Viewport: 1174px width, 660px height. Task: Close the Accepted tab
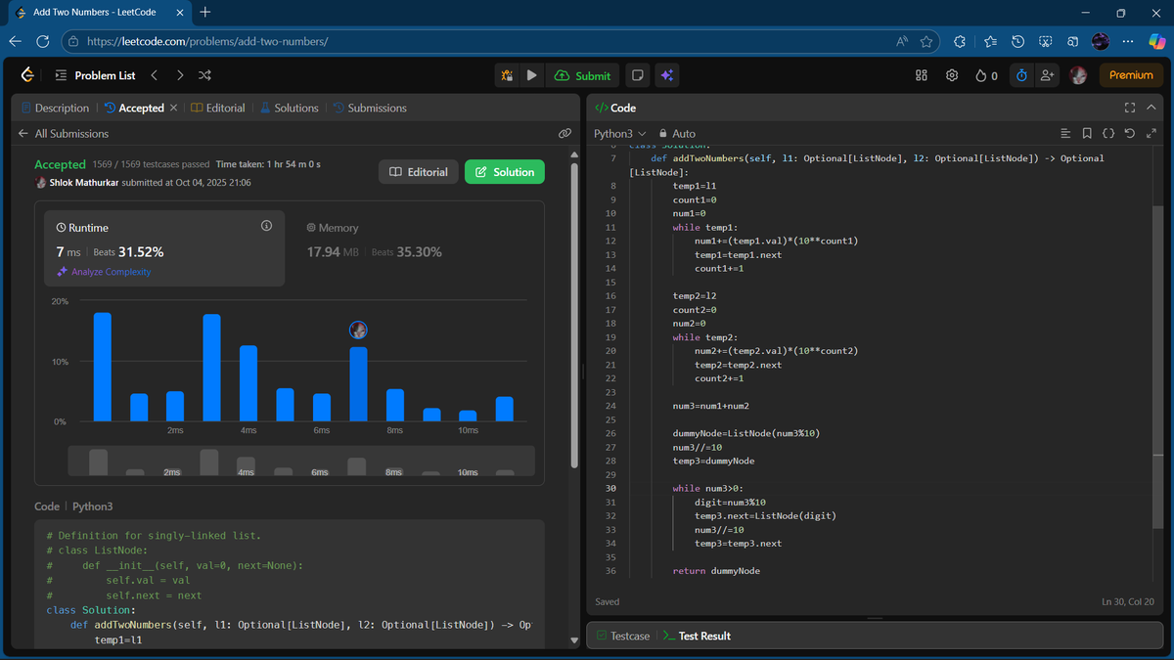[x=173, y=109]
